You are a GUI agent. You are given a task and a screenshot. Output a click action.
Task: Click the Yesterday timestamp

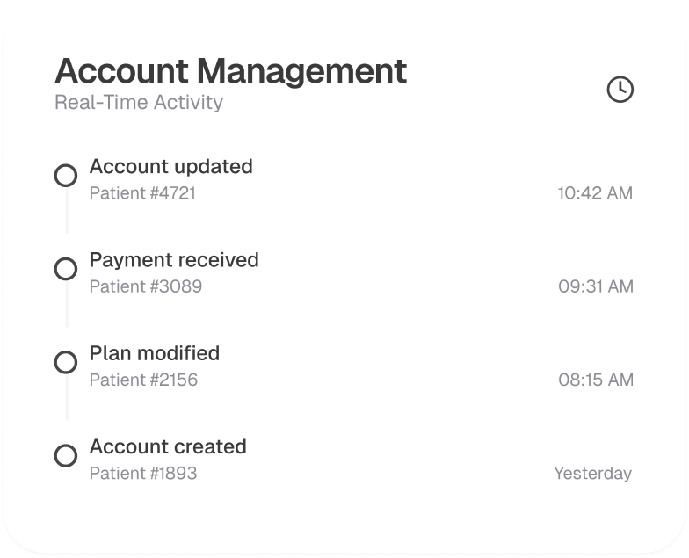coord(592,474)
